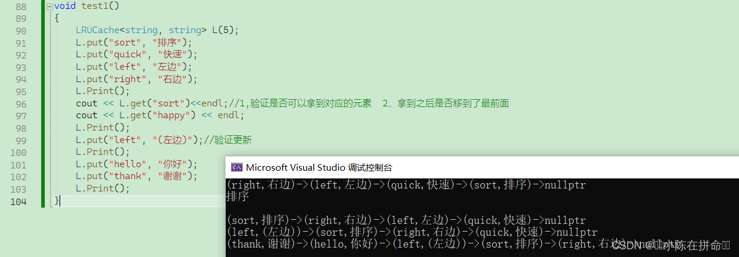Click line number 96
Screen dimensions: 739x257
(20, 103)
